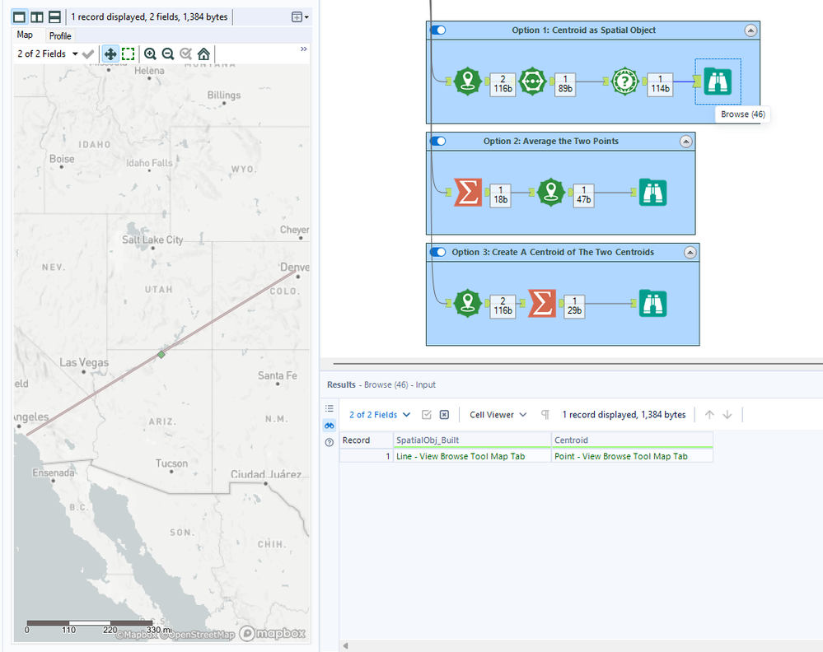Click the gray checkmark apply icon
This screenshot has width=823, height=652.
click(x=88, y=54)
